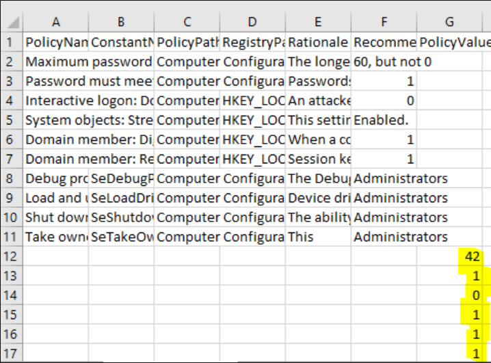Select the highlighted cell with value 42
Screen dimensions: 491x363
point(449,256)
